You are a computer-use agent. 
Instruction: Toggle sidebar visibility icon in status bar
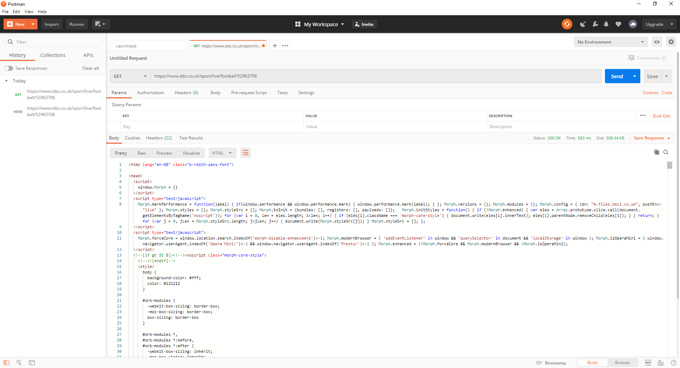(6, 363)
